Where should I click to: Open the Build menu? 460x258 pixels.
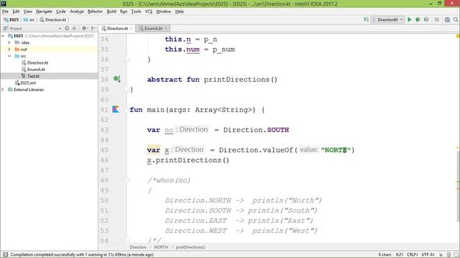(x=111, y=11)
